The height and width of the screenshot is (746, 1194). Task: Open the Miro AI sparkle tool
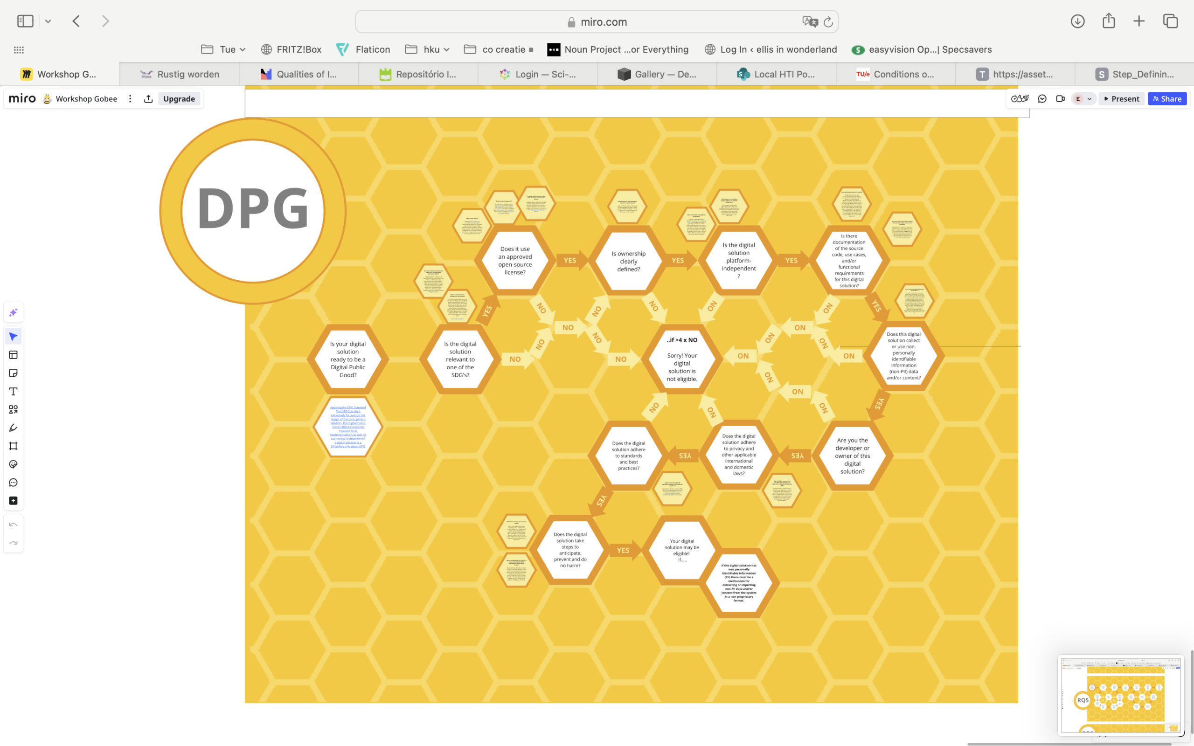14,312
